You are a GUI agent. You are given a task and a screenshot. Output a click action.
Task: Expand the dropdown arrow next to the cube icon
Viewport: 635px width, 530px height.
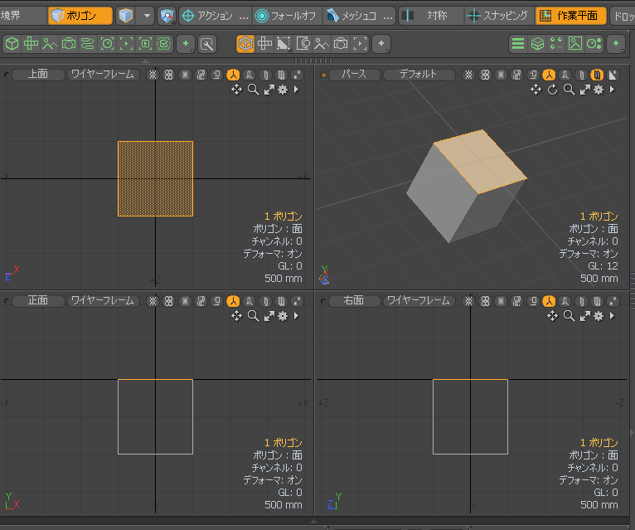(x=146, y=16)
